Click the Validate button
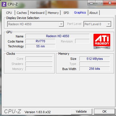This screenshot has height=116, width=116. [81, 111]
